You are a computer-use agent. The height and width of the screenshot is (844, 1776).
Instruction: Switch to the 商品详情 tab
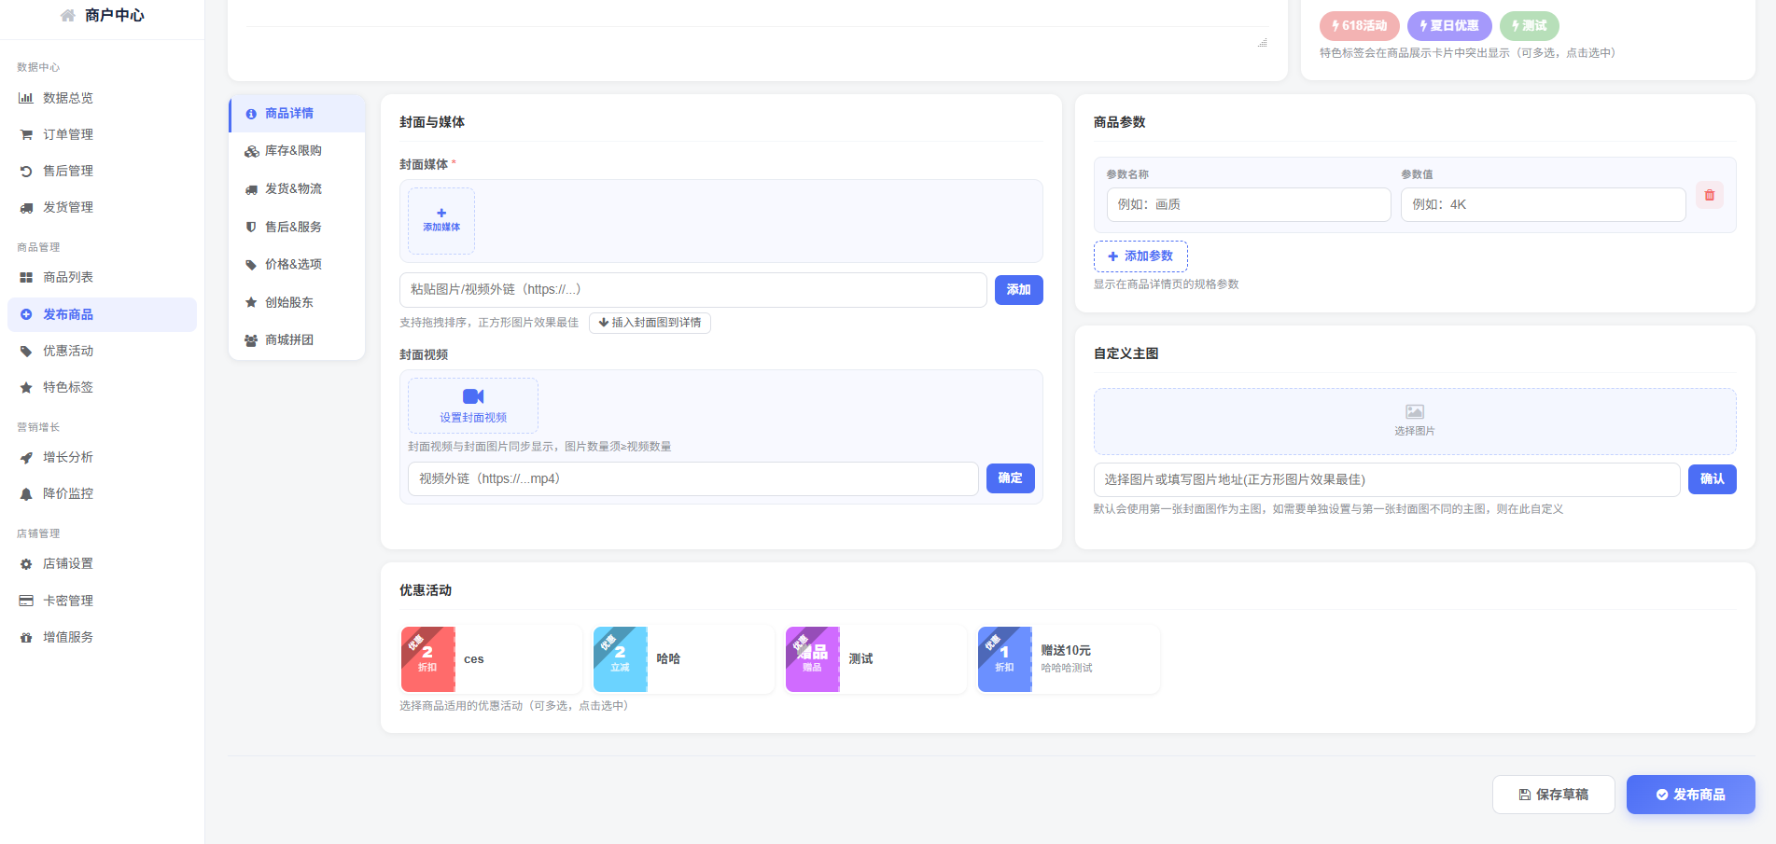pos(297,114)
